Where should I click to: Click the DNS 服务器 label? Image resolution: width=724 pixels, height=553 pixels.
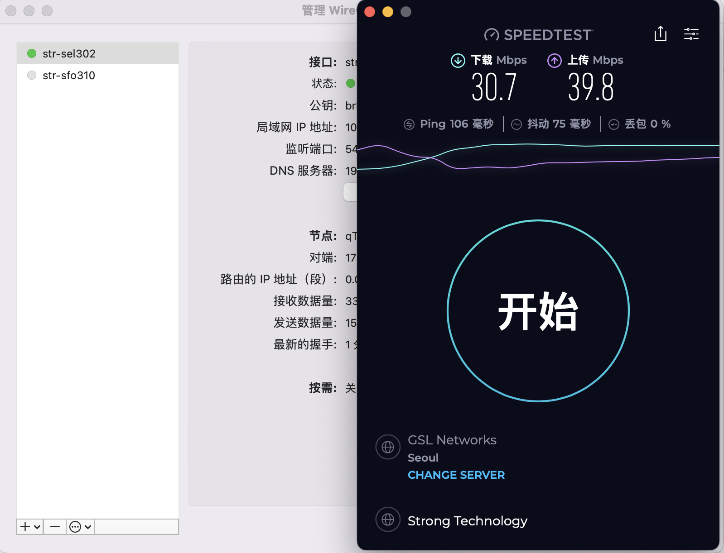tap(303, 171)
